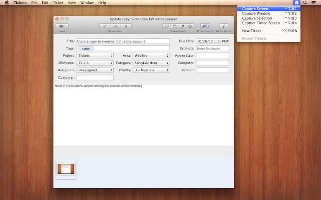Select New Ticket in the status menu

(x=252, y=31)
